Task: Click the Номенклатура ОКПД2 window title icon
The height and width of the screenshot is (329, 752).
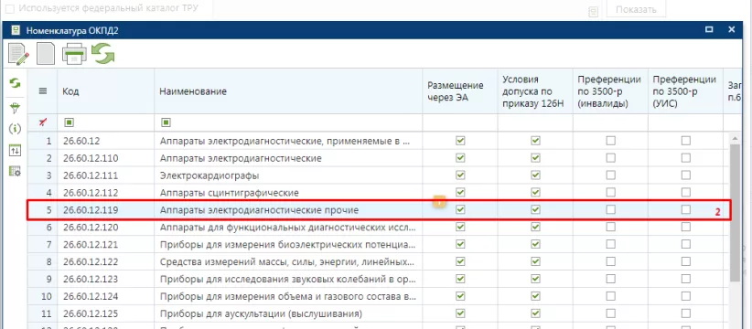Action: point(16,31)
